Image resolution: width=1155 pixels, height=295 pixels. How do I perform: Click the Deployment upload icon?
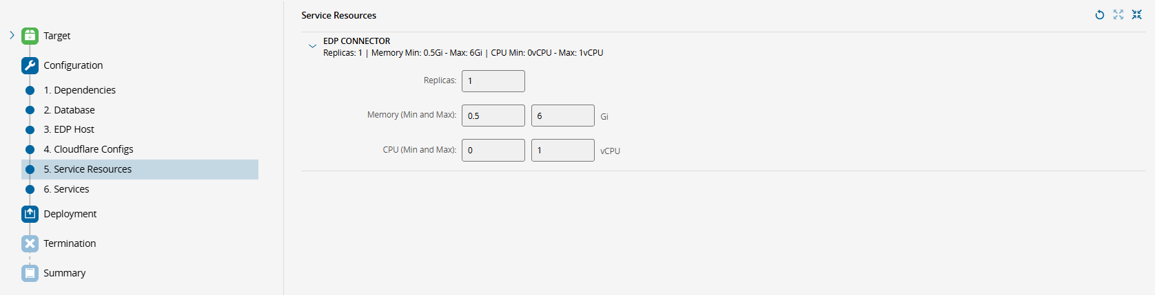[x=30, y=214]
